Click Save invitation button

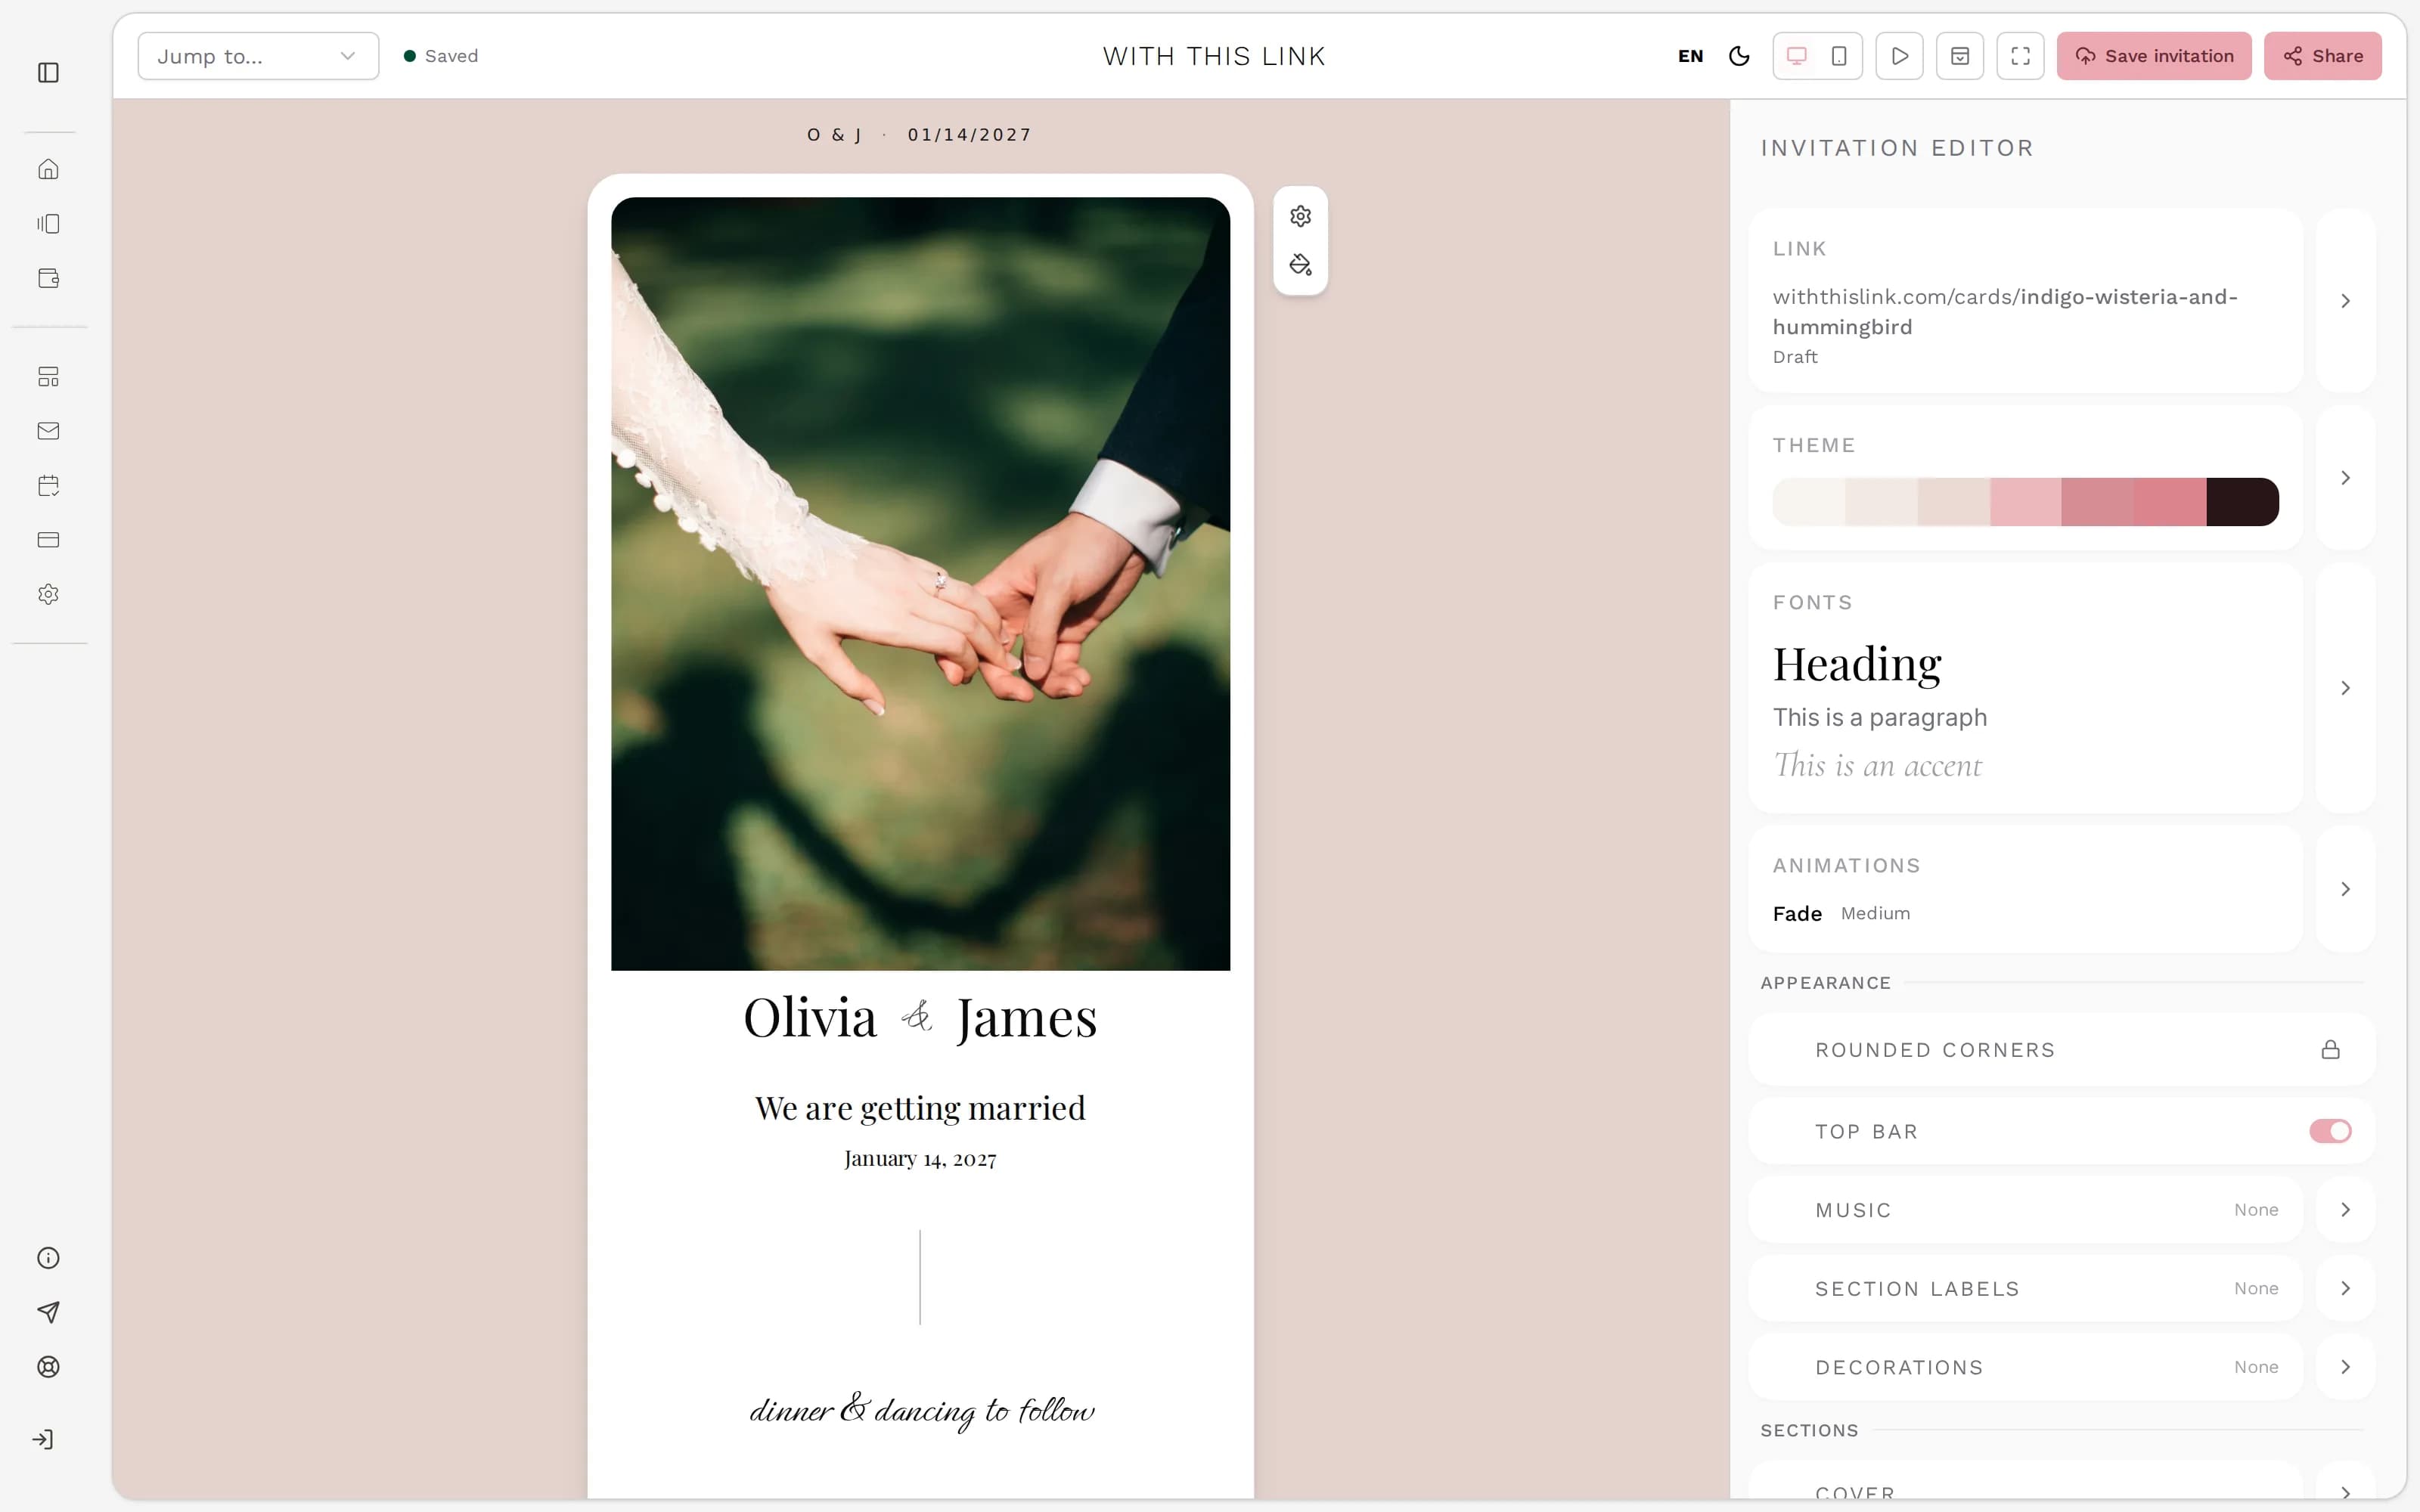coord(2154,56)
